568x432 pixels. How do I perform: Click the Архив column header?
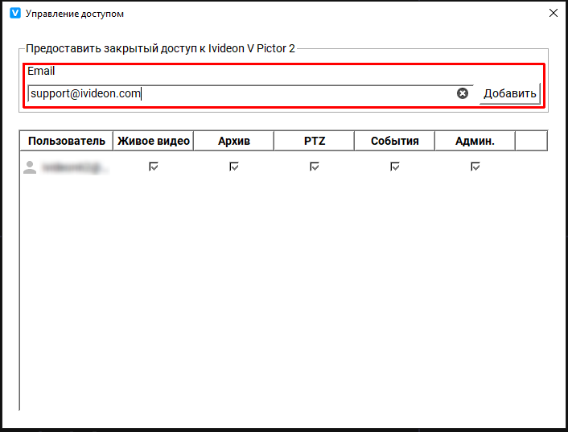point(234,141)
